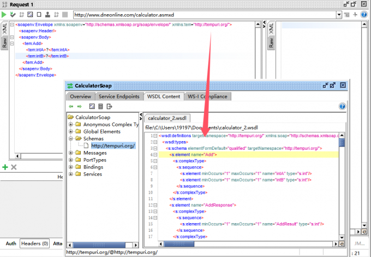The width and height of the screenshot is (371, 257).
Task: Click the gray X remove icon below the request editor
Action: tap(14, 167)
